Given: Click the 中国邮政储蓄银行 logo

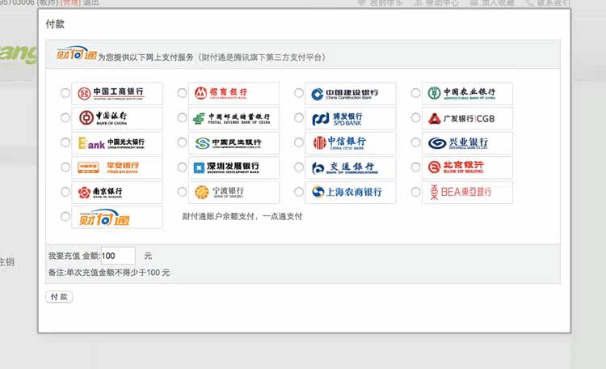Looking at the screenshot, I should point(234,118).
